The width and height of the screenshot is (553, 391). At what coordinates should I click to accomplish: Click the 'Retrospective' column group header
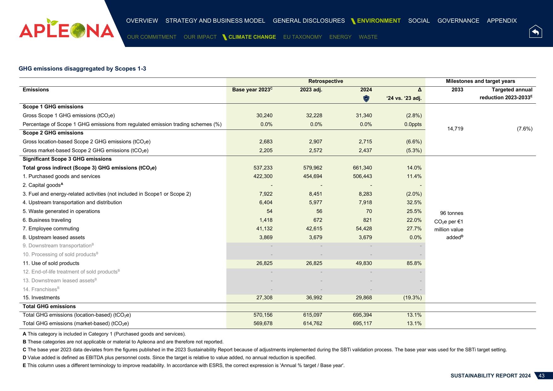click(x=326, y=81)
